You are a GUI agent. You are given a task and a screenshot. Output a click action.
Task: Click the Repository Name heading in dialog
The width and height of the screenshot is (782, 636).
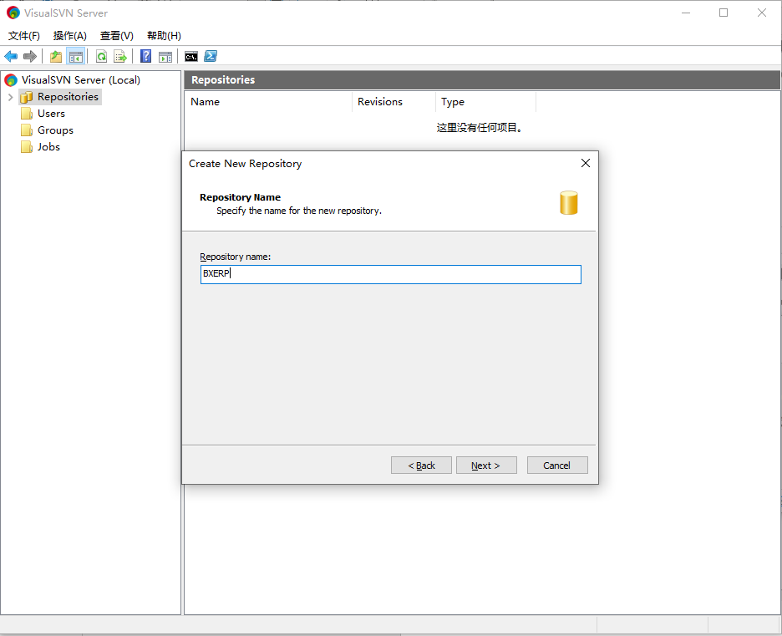click(x=241, y=197)
